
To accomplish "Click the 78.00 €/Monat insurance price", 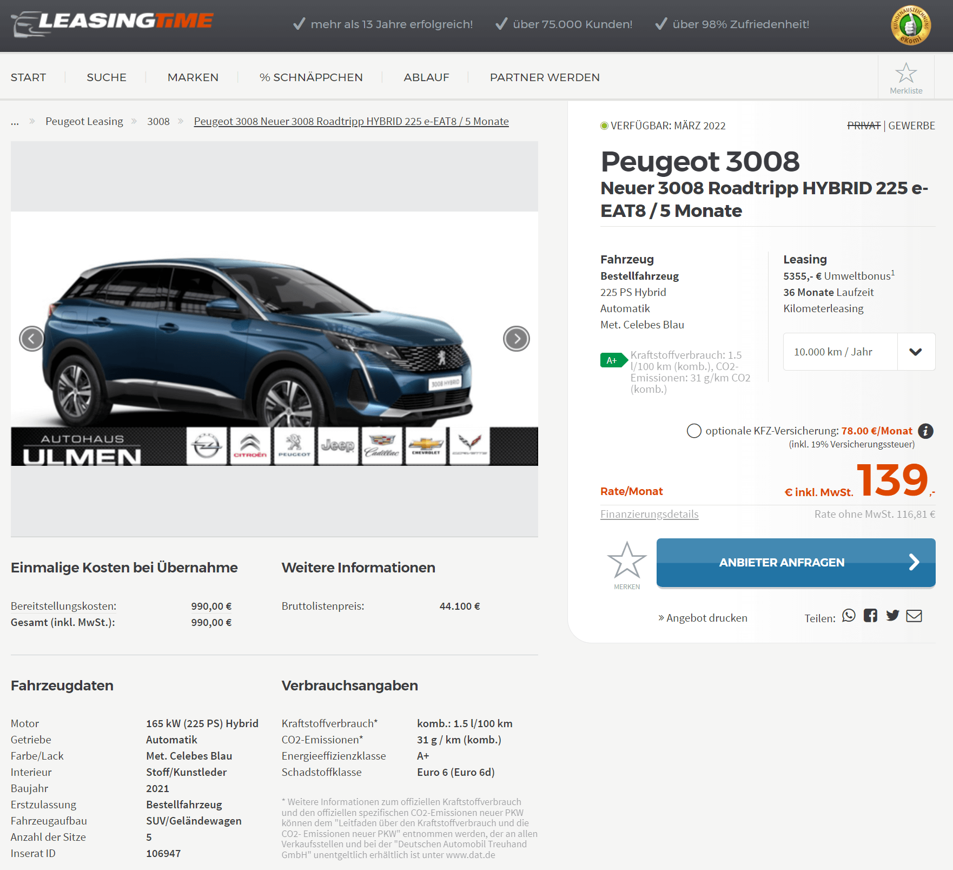I will 877,431.
